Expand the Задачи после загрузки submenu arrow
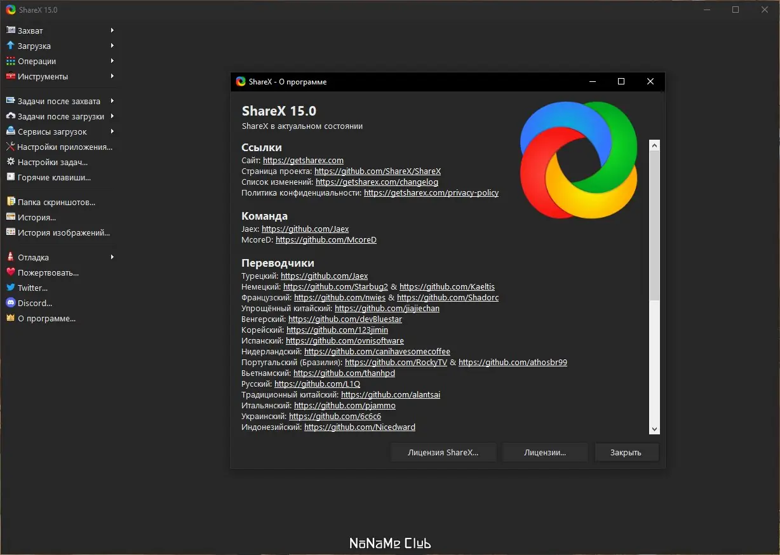Viewport: 780px width, 555px height. coord(112,116)
